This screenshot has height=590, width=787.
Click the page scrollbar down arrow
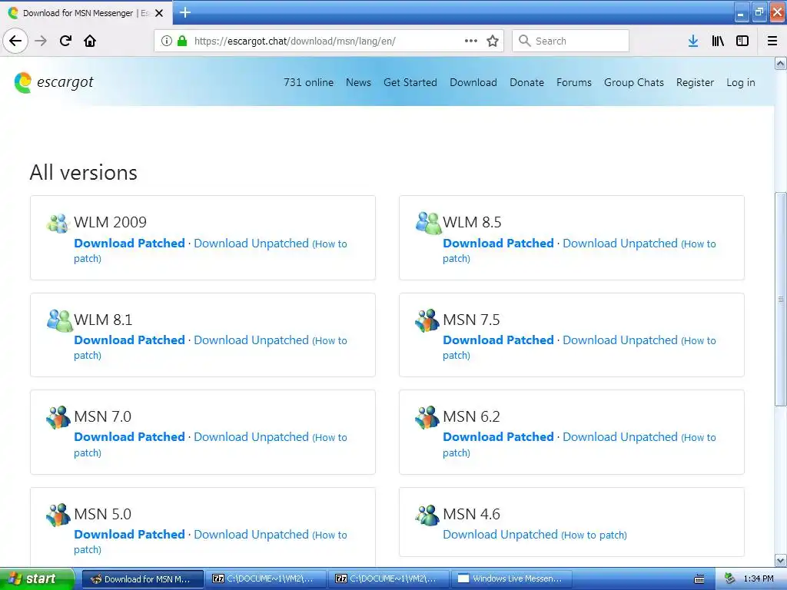(781, 560)
